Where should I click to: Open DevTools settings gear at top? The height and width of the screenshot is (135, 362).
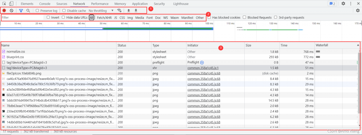coord(343,4)
